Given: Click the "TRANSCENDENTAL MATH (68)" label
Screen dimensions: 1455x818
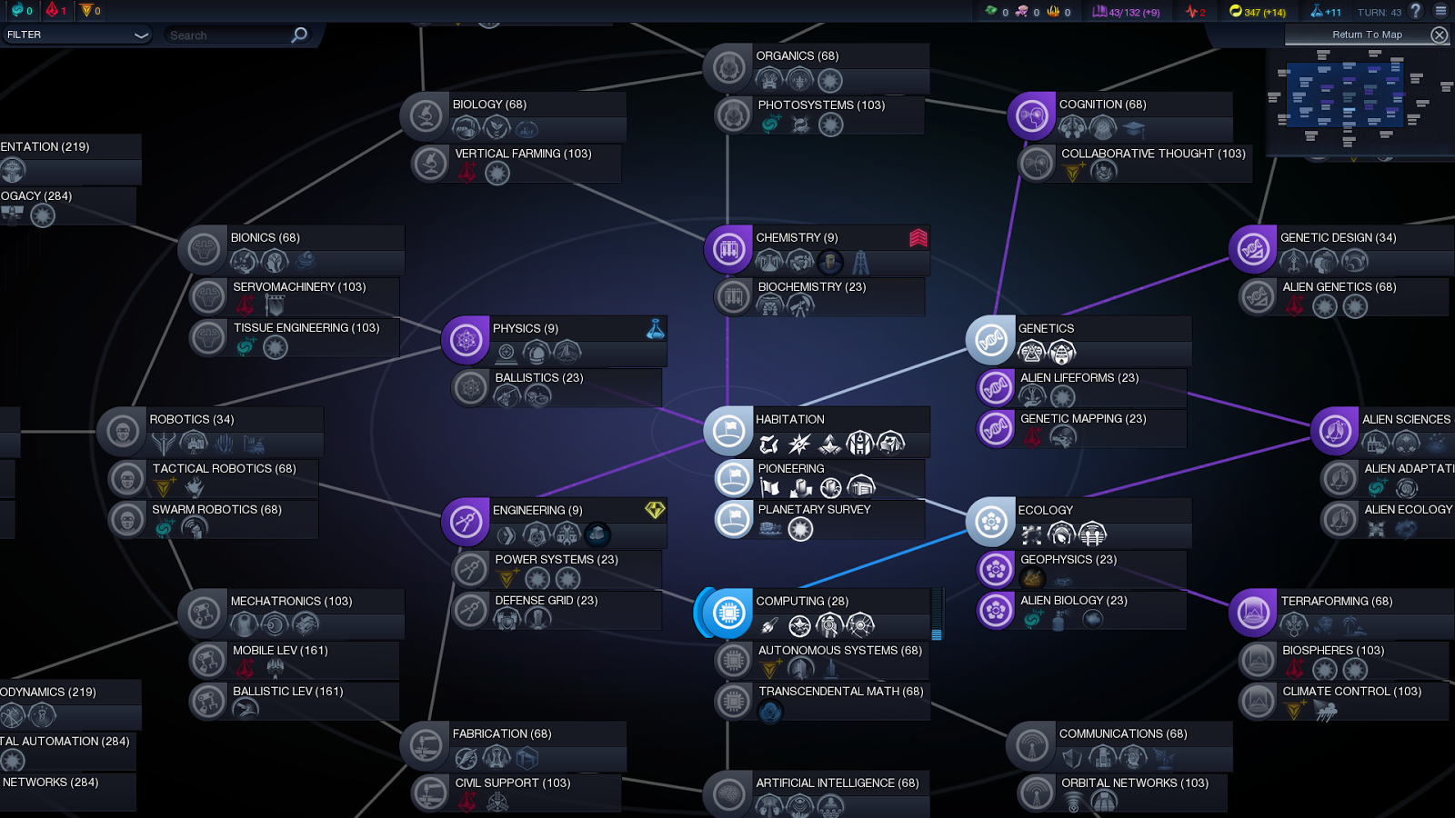Looking at the screenshot, I should tap(841, 692).
